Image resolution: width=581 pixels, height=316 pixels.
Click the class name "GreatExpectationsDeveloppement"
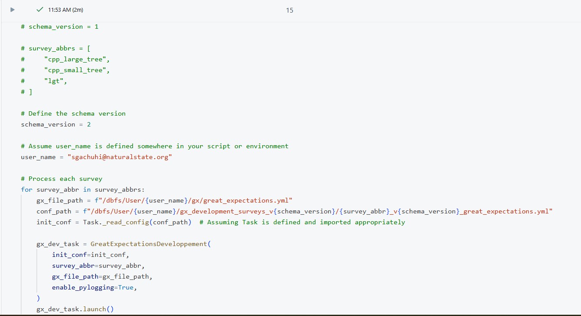pos(149,244)
